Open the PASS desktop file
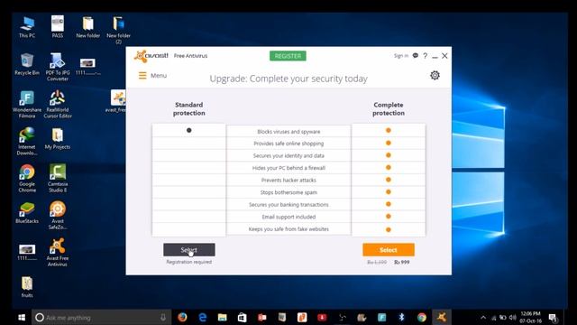 pos(58,27)
